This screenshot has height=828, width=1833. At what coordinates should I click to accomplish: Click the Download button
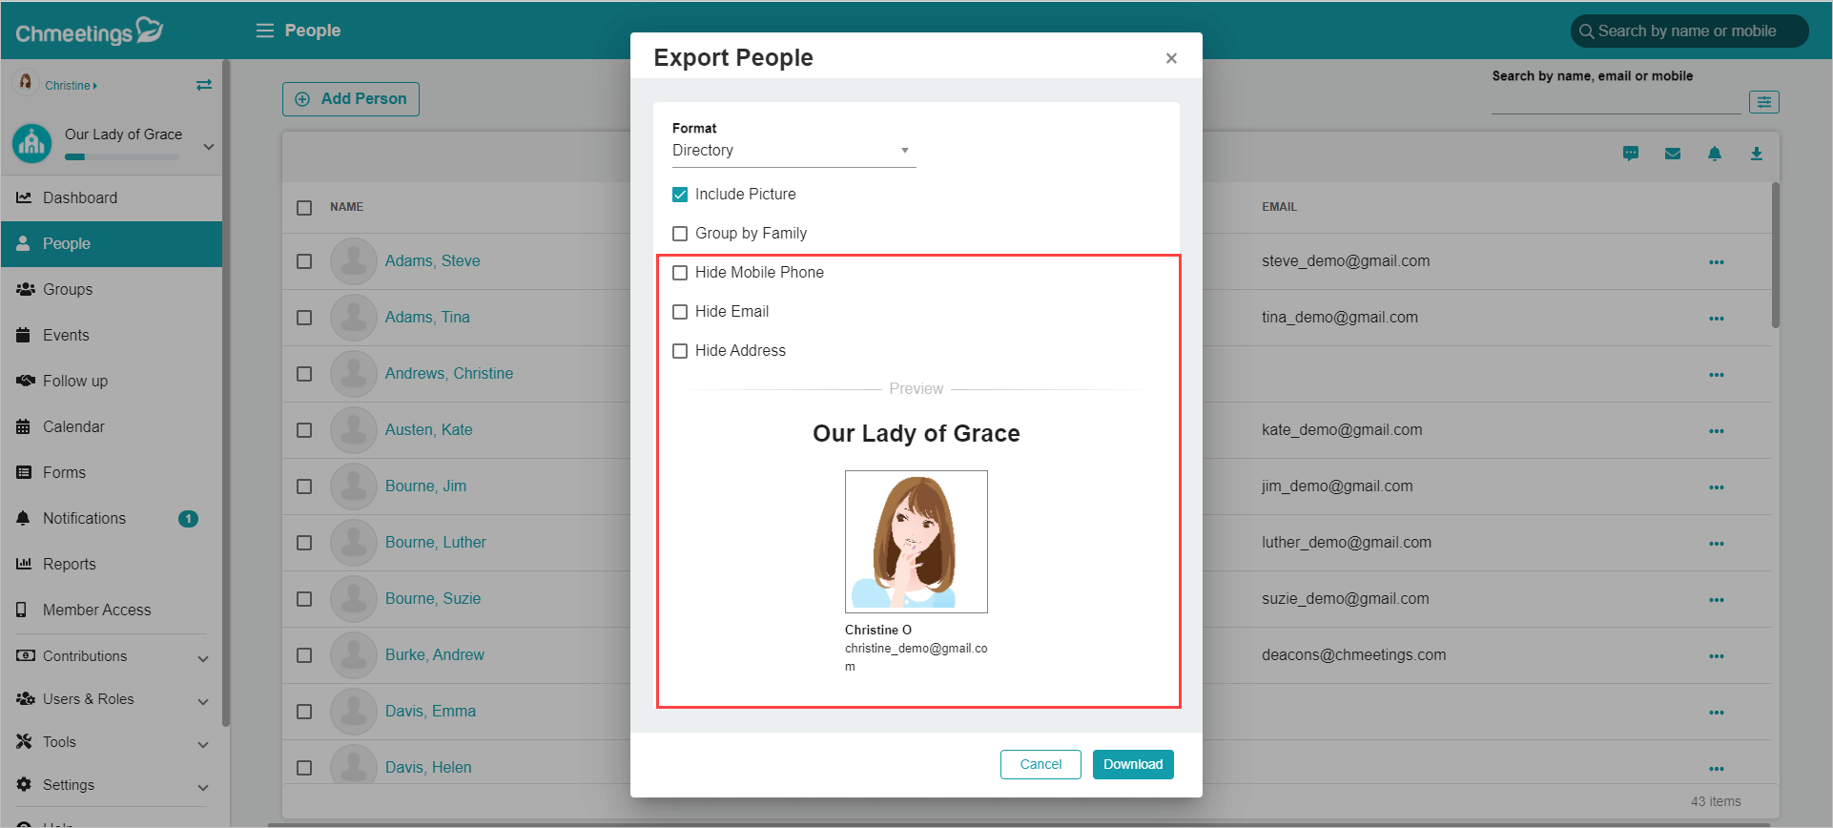click(x=1133, y=765)
